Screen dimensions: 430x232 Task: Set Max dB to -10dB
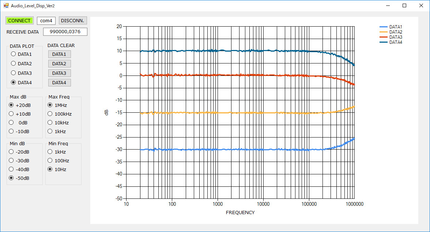(x=11, y=131)
